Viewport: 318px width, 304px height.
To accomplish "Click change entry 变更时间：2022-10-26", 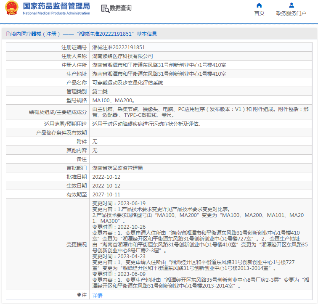I will click(x=119, y=227).
